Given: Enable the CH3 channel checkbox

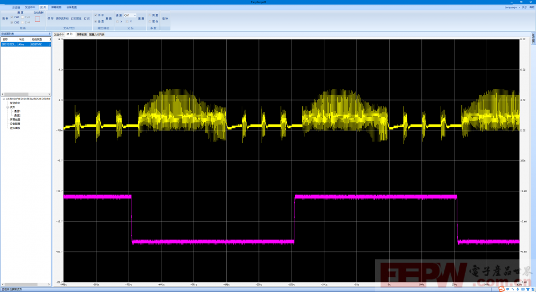Looking at the screenshot, I should (x=23, y=17).
